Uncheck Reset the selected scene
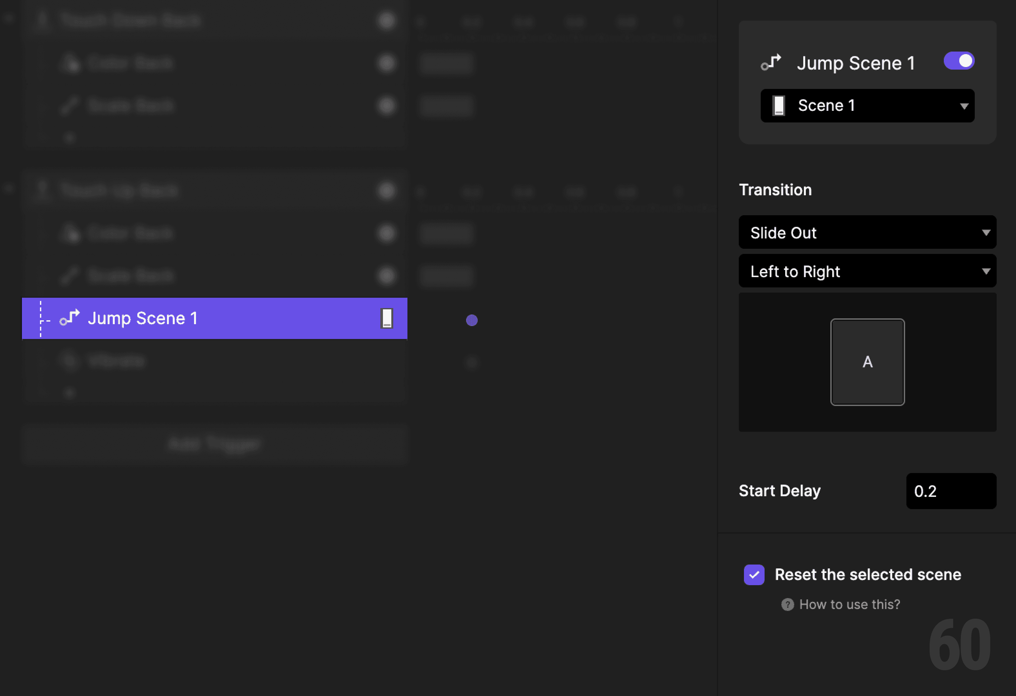This screenshot has width=1016, height=696. 754,575
